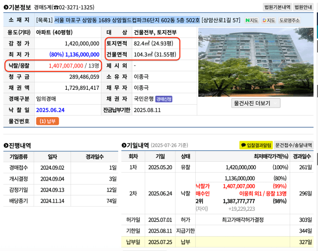Click 임의경매 auction type value
Viewport: 318px width, 251px height.
pyautogui.click(x=46, y=99)
